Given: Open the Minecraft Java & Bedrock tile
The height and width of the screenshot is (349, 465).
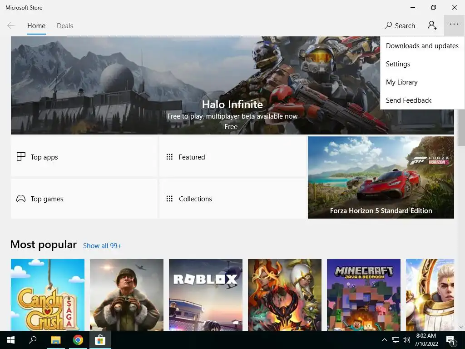Looking at the screenshot, I should click(364, 294).
